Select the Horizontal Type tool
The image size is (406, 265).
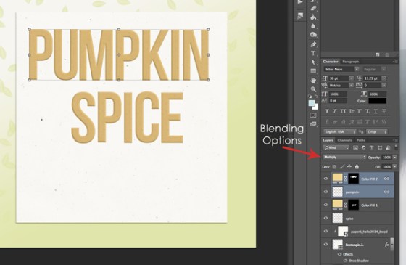(x=313, y=53)
